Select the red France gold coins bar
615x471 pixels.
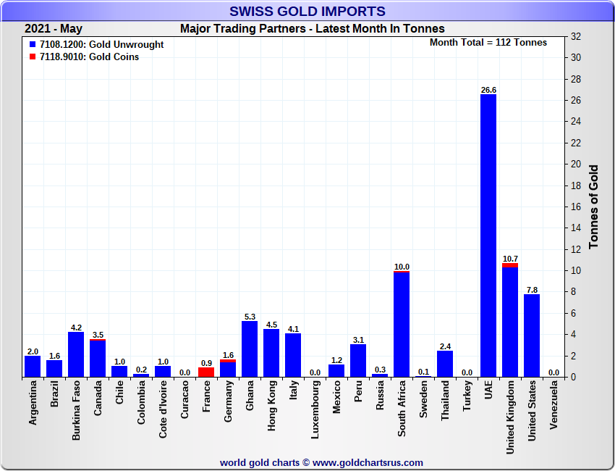click(x=206, y=372)
